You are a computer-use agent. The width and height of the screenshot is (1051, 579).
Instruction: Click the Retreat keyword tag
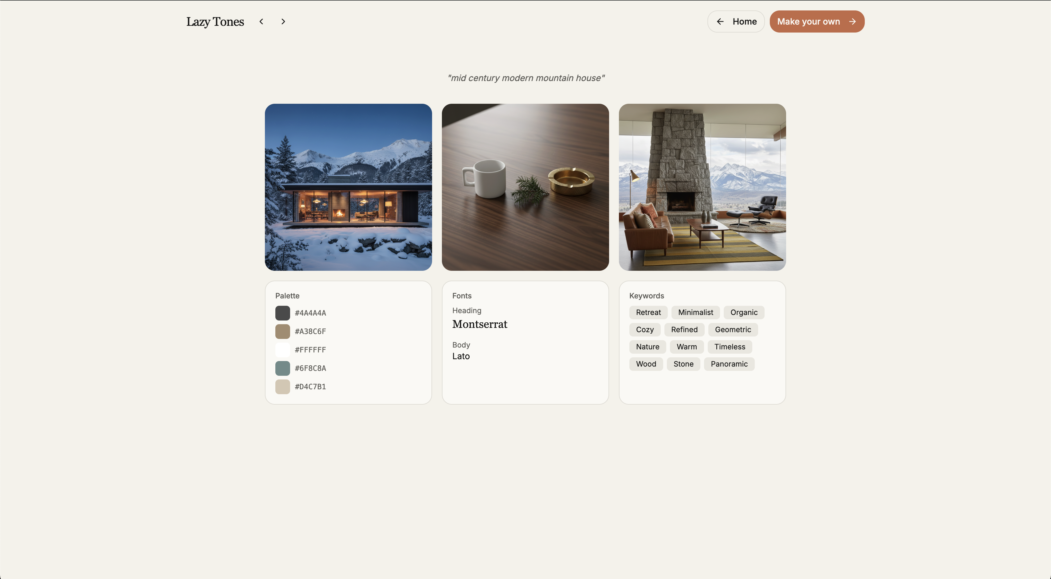click(x=648, y=313)
